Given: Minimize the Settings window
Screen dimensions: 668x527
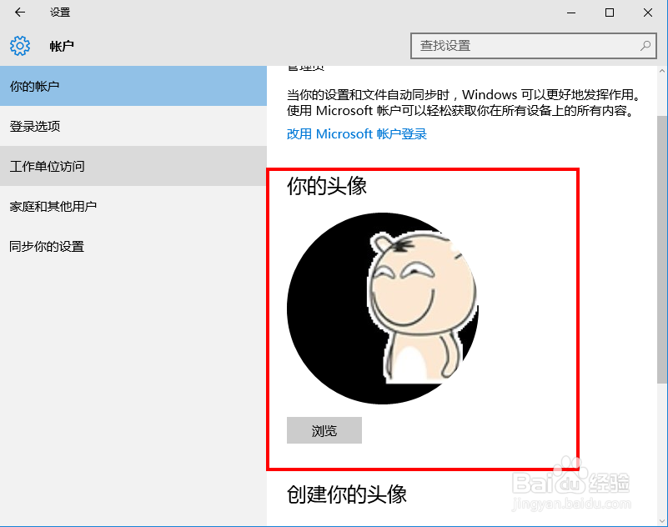Looking at the screenshot, I should click(571, 13).
